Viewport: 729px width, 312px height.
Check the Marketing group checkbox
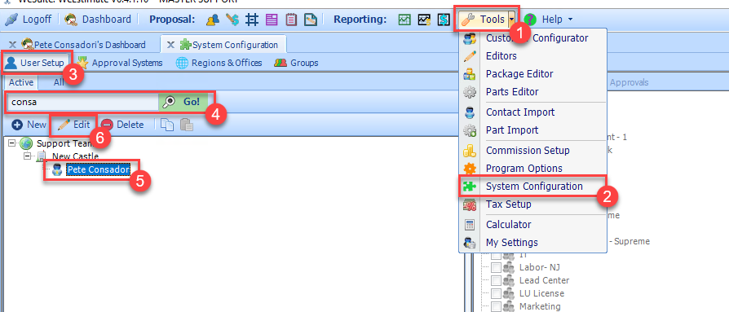(x=496, y=306)
